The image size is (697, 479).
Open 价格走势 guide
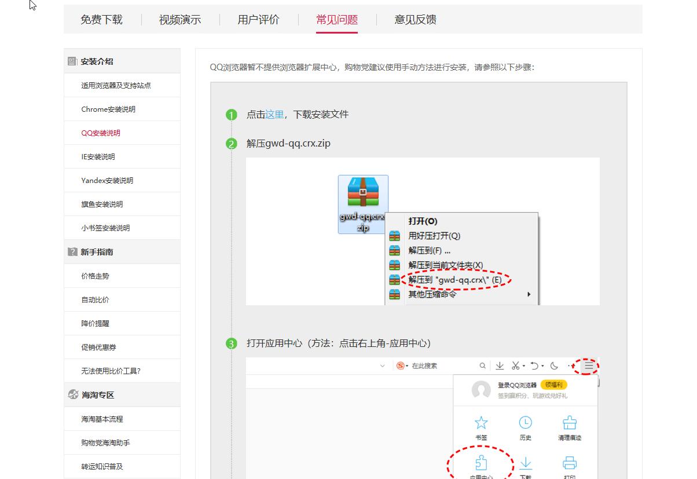pyautogui.click(x=95, y=276)
